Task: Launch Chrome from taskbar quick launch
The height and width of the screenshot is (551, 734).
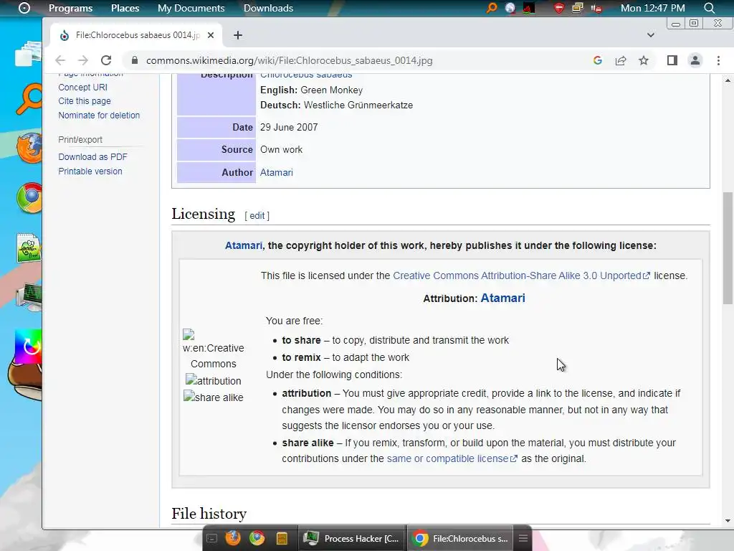Action: point(257,538)
